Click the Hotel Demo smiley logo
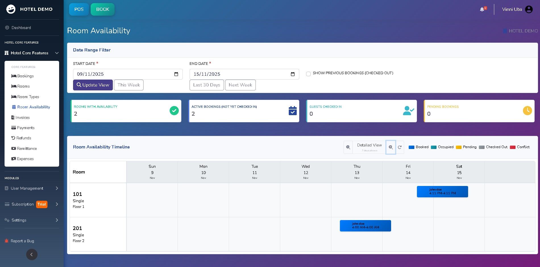 point(11,9)
